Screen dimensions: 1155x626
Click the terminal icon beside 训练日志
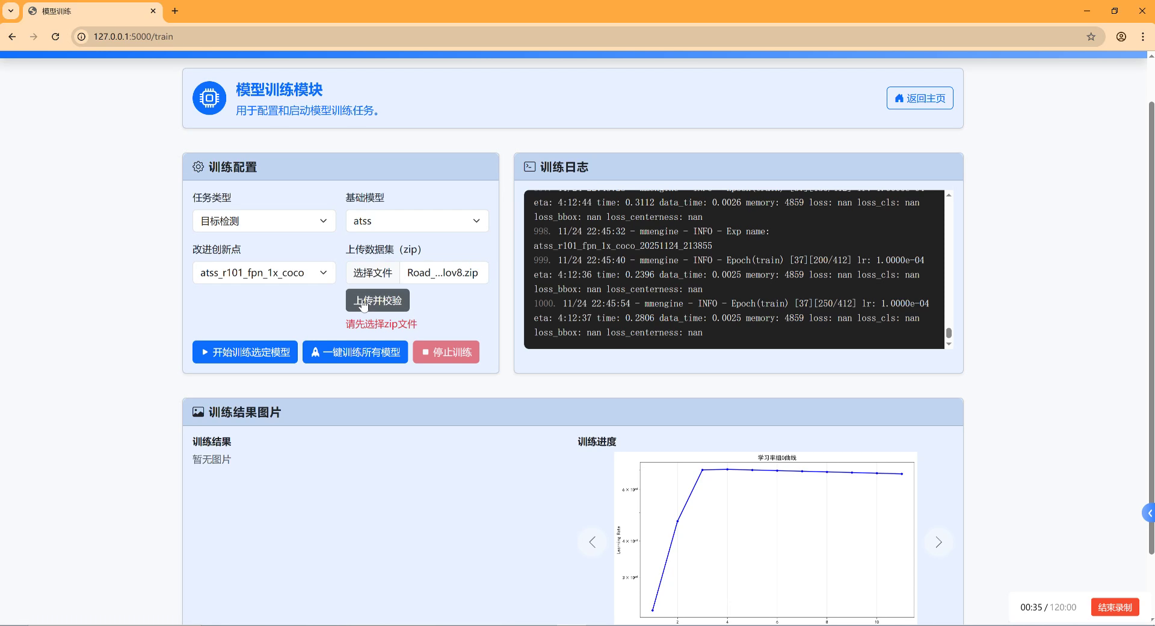click(x=529, y=167)
